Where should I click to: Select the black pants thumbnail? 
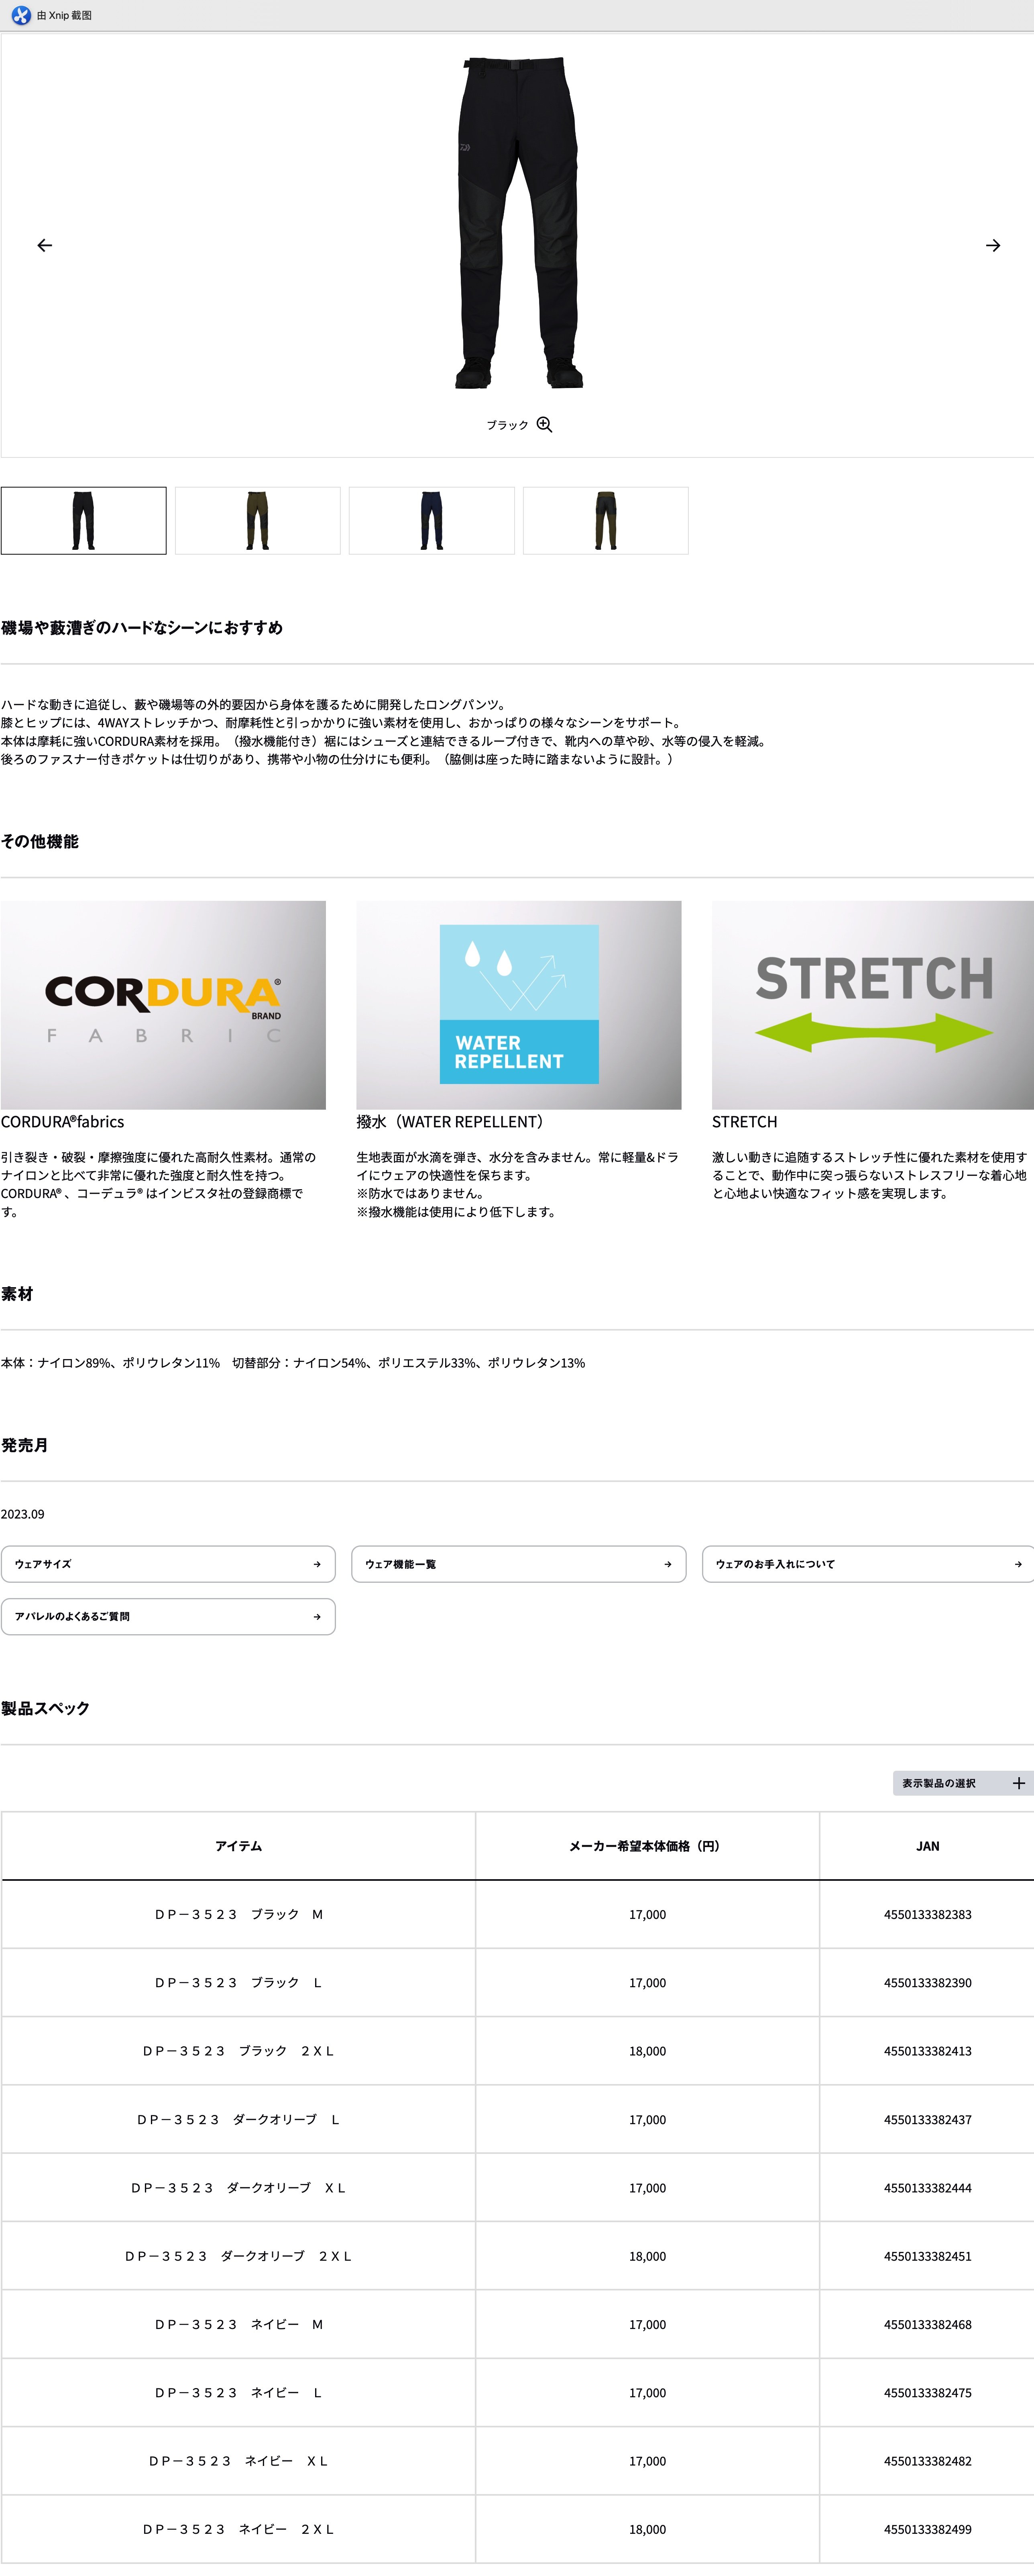(84, 520)
